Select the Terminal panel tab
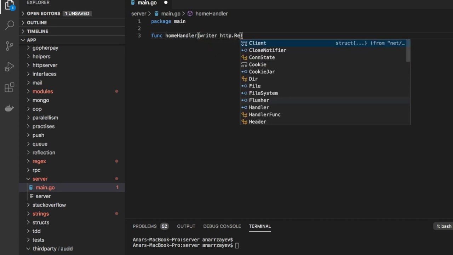 click(x=260, y=226)
